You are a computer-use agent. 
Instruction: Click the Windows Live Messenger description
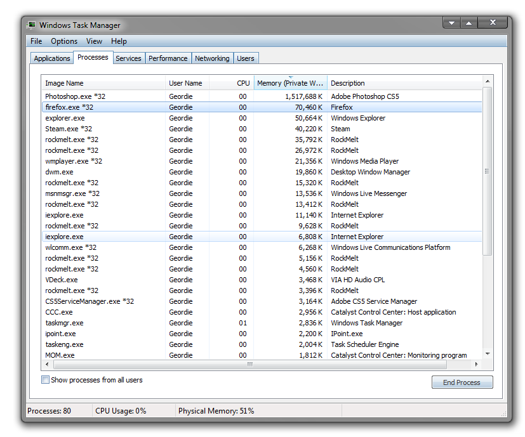point(369,193)
